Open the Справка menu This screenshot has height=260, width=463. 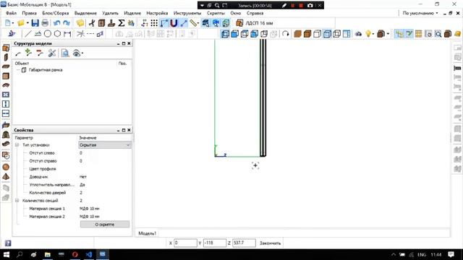255,13
